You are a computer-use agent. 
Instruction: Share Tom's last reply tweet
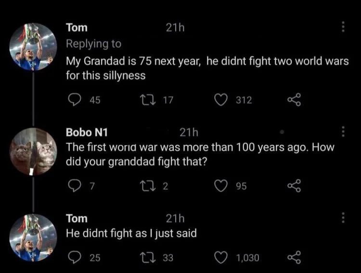click(293, 258)
